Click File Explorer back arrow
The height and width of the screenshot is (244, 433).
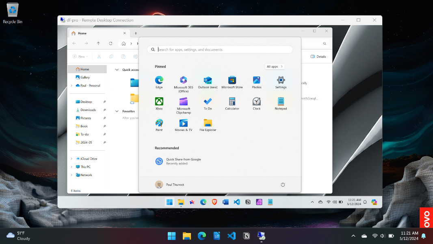coord(74,44)
